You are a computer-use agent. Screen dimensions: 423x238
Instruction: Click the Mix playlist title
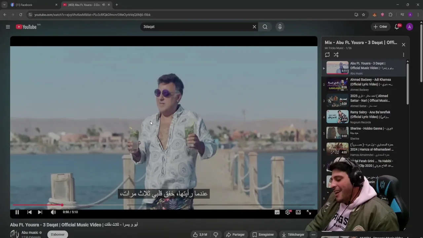(x=361, y=43)
